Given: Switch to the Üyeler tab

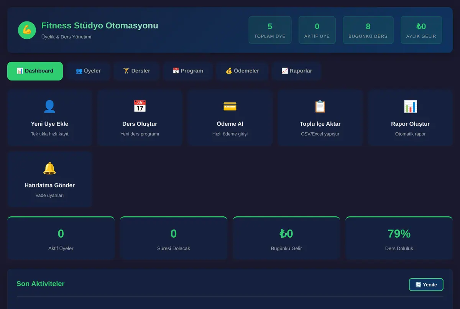Looking at the screenshot, I should (88, 71).
